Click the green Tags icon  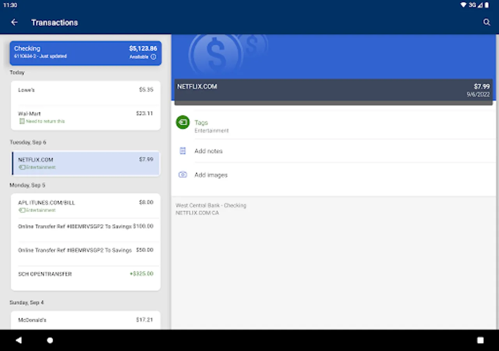tap(182, 122)
